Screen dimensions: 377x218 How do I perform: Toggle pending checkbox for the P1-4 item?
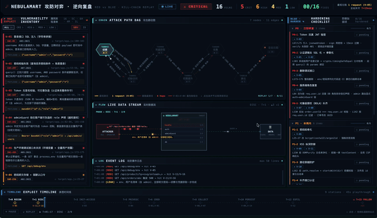point(362,180)
